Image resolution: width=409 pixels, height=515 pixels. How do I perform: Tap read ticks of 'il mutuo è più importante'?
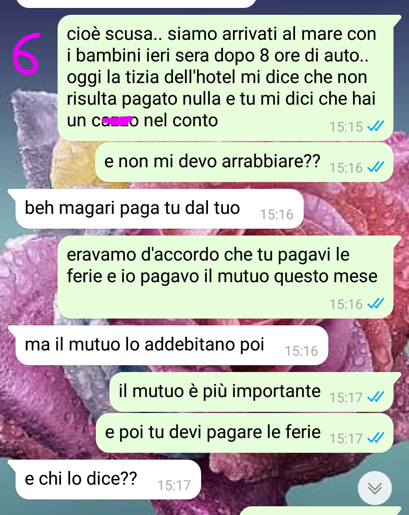pyautogui.click(x=376, y=397)
